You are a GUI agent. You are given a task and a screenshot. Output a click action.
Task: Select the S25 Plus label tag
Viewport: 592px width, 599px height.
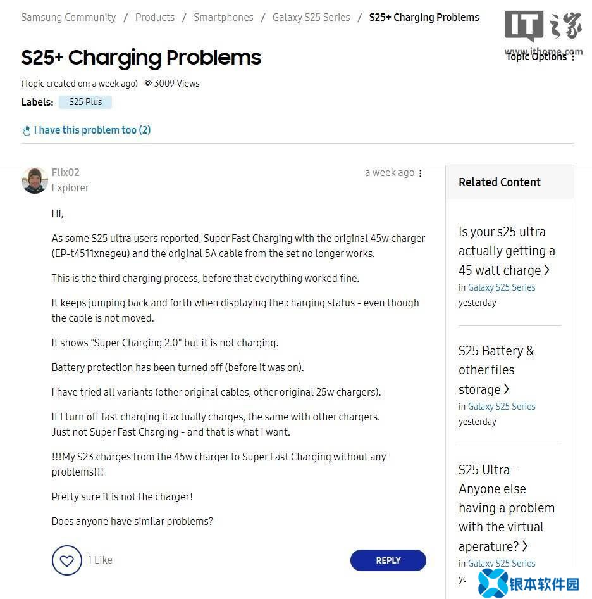tap(85, 102)
